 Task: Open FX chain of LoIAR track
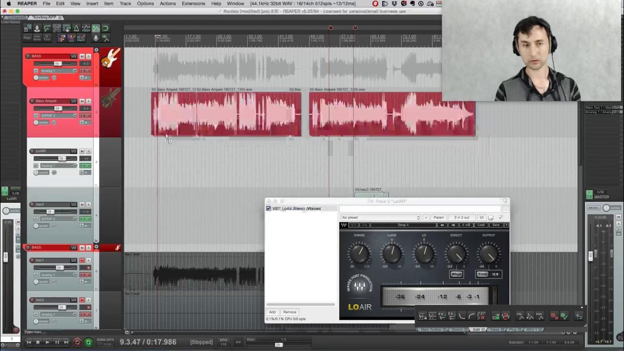point(84,166)
